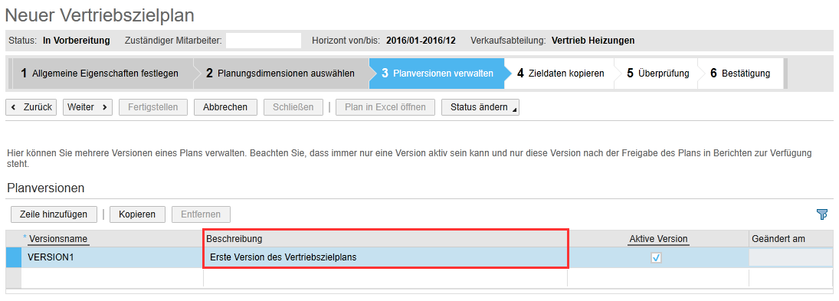Click the Weiter button
Image resolution: width=839 pixels, height=301 pixels.
(87, 107)
